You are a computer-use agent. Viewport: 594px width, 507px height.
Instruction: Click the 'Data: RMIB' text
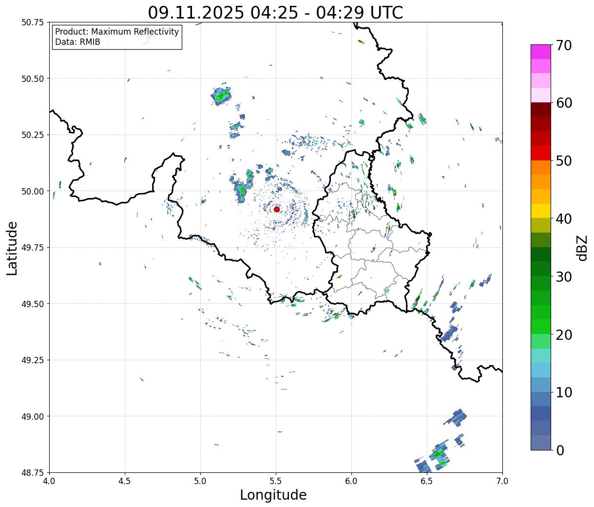[77, 42]
